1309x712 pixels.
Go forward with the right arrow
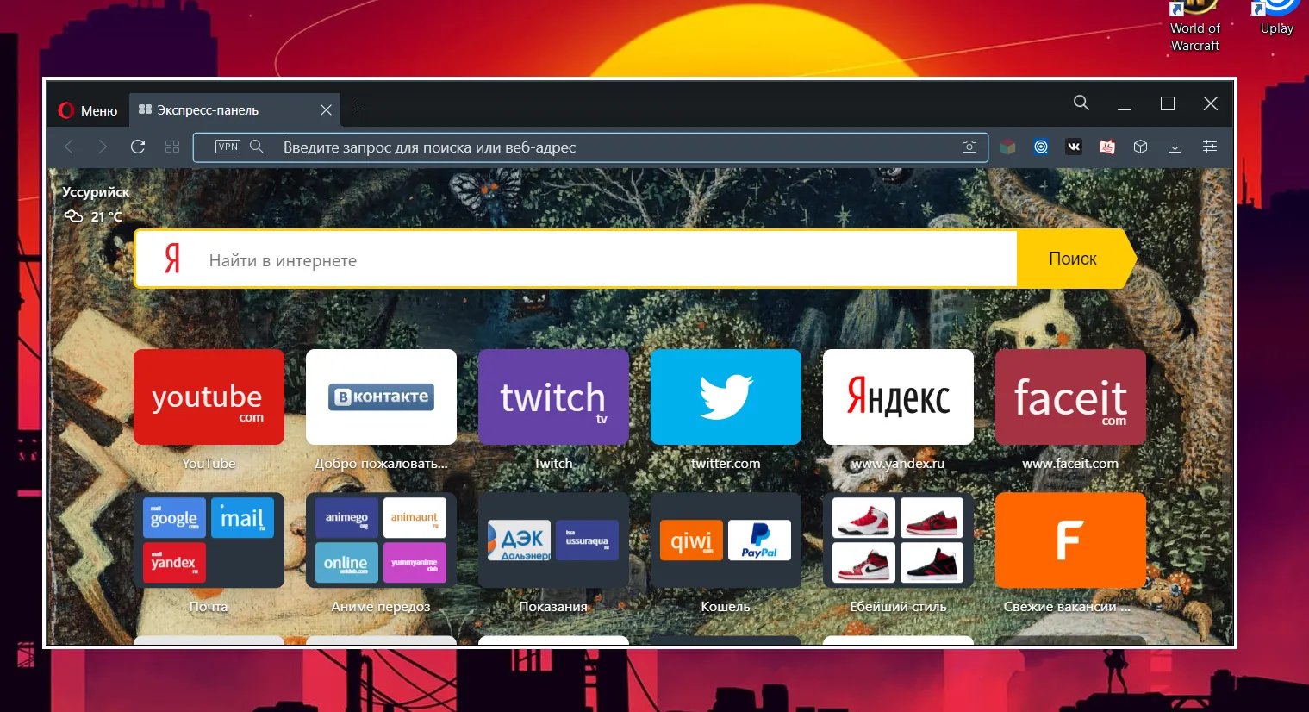click(103, 147)
